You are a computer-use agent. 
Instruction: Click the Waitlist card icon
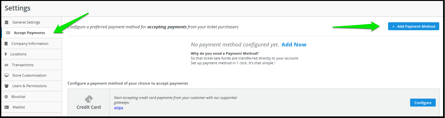6,107
